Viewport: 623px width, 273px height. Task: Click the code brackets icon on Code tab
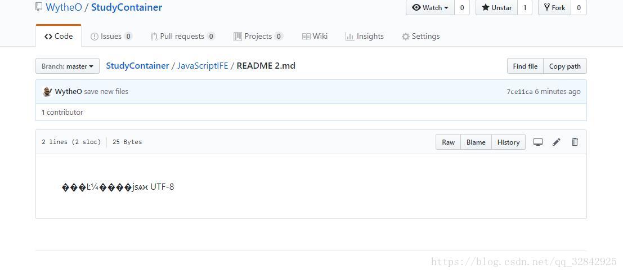[x=48, y=37]
